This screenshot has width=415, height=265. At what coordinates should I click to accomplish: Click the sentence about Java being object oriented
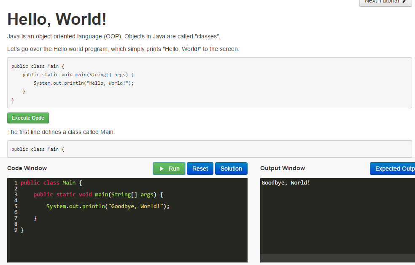(x=113, y=37)
